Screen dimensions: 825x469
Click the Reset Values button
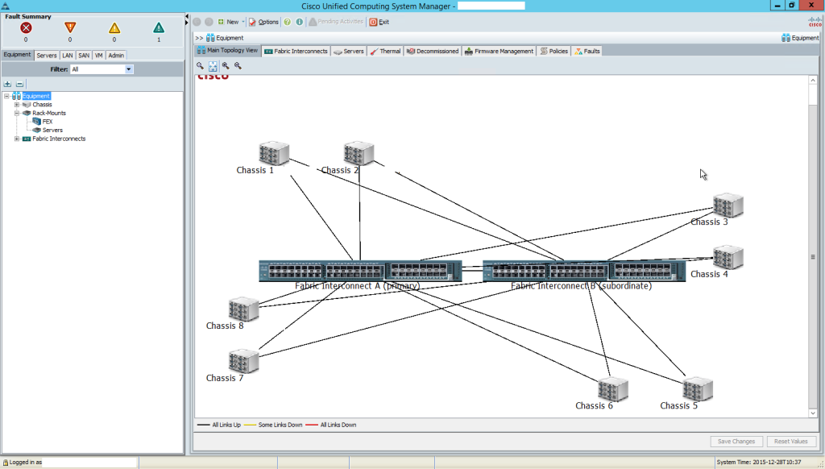791,441
